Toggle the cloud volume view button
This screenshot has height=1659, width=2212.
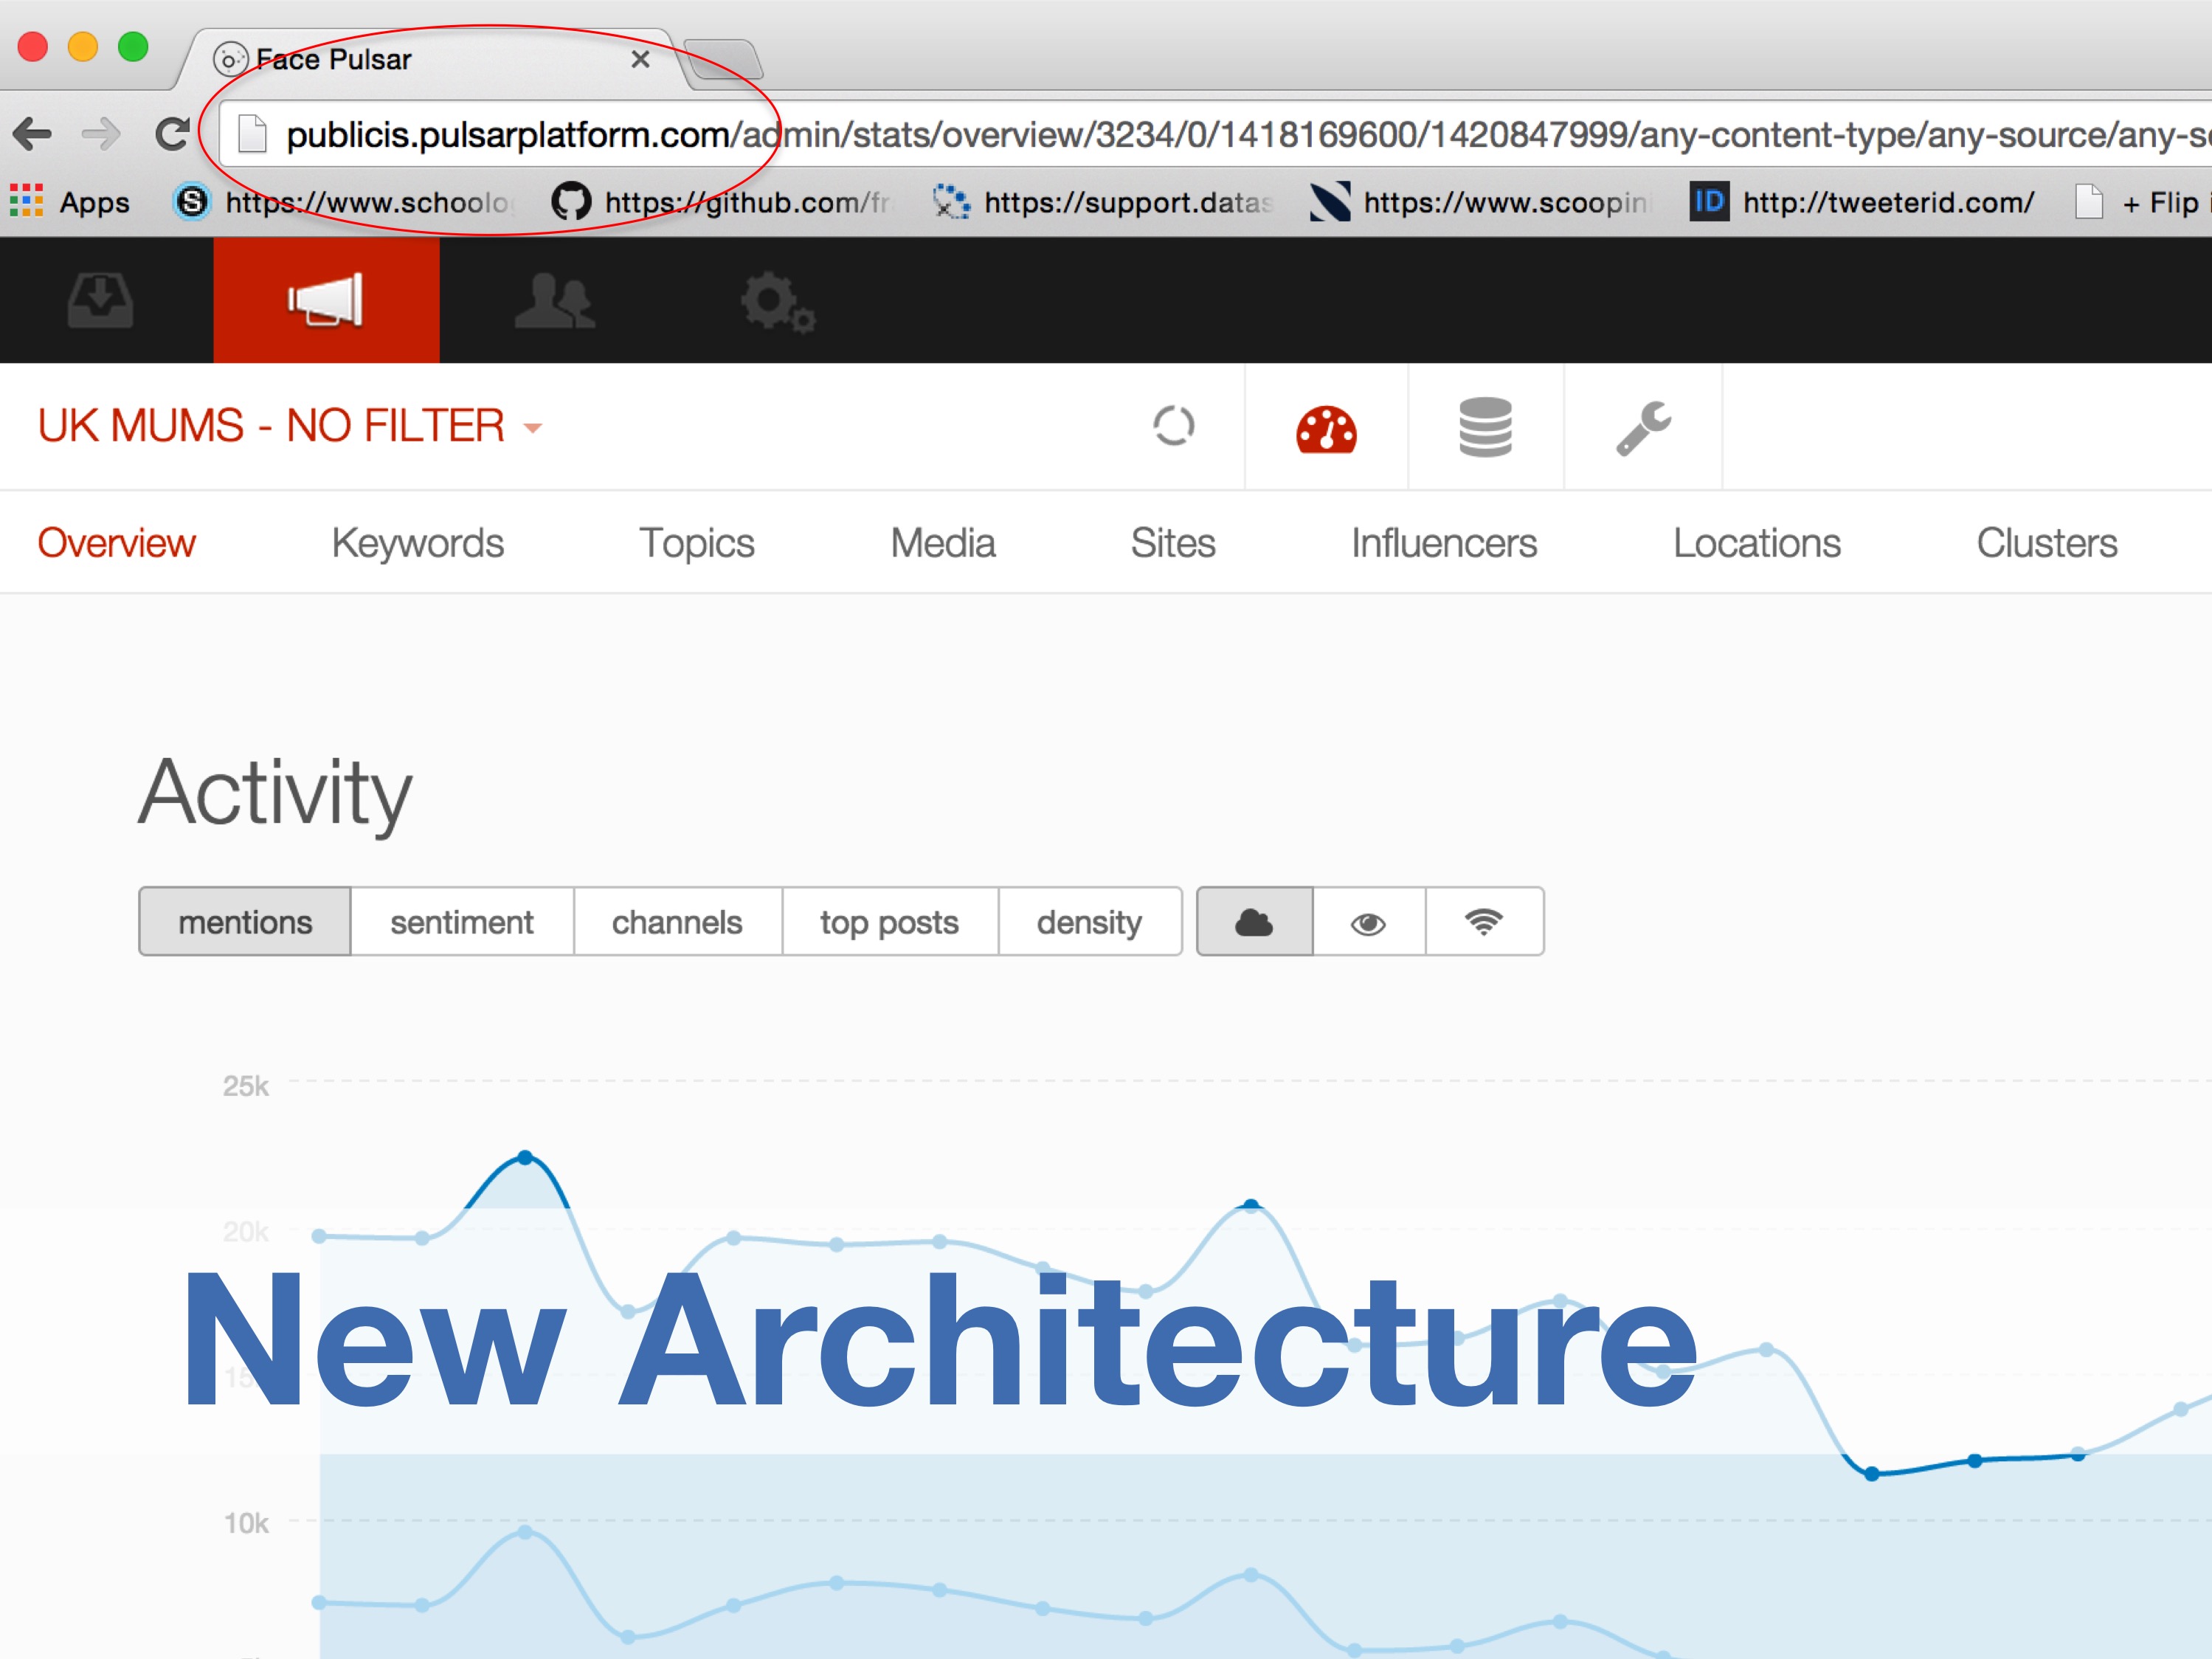(1254, 922)
